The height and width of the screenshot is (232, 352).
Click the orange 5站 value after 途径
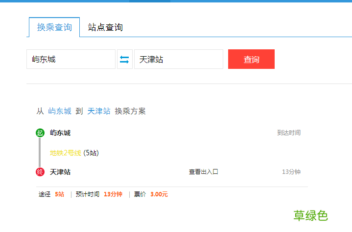point(59,194)
